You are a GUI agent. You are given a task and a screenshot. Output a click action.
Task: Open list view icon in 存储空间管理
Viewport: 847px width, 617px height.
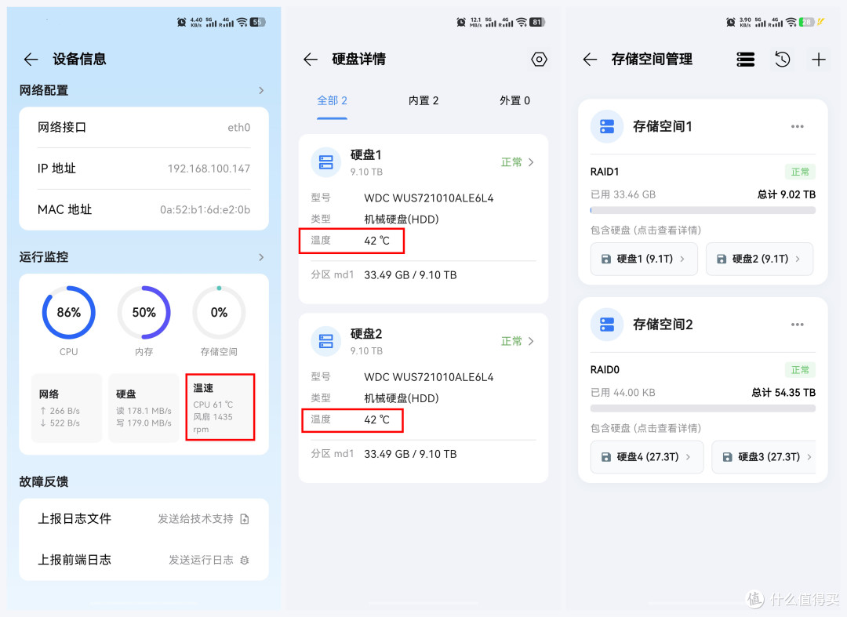[746, 60]
